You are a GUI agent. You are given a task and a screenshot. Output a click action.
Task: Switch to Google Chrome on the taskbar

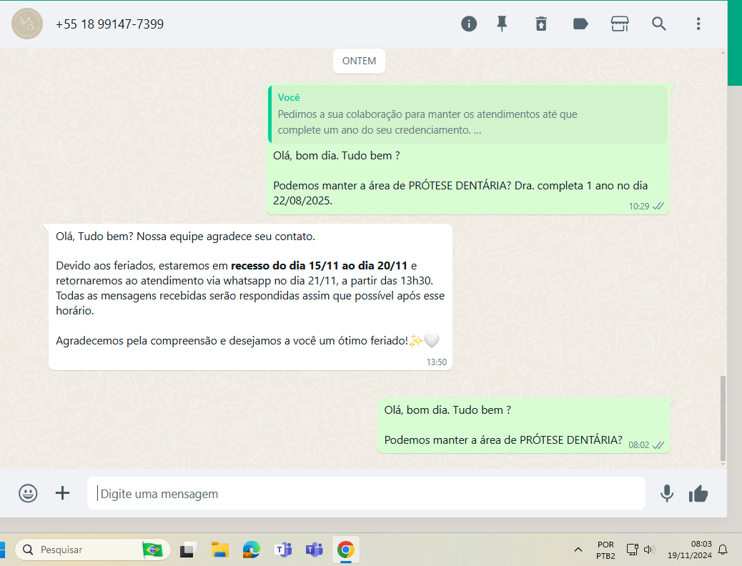pos(346,550)
